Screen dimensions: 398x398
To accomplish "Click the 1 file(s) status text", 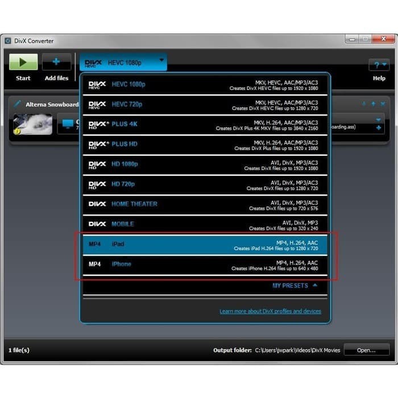I will [x=19, y=350].
